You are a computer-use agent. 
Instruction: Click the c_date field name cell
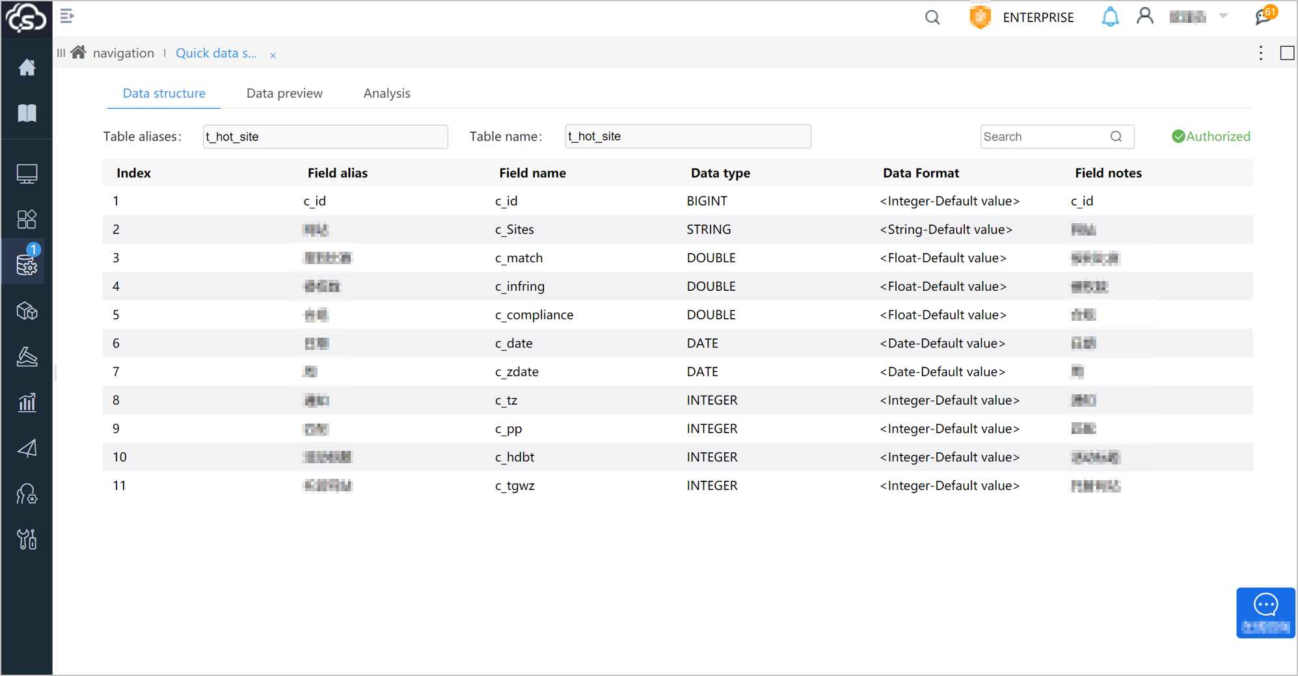[513, 344]
